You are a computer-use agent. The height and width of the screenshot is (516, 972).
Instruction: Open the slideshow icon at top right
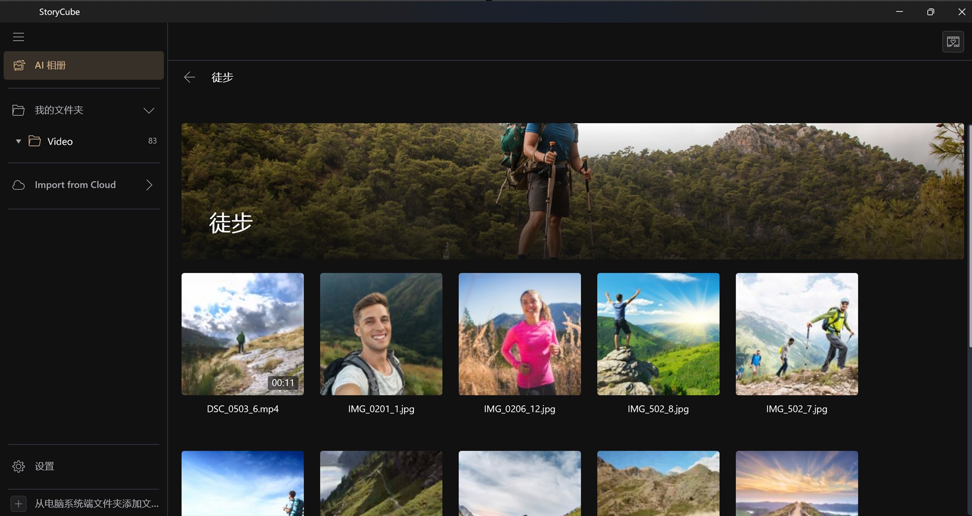point(953,42)
